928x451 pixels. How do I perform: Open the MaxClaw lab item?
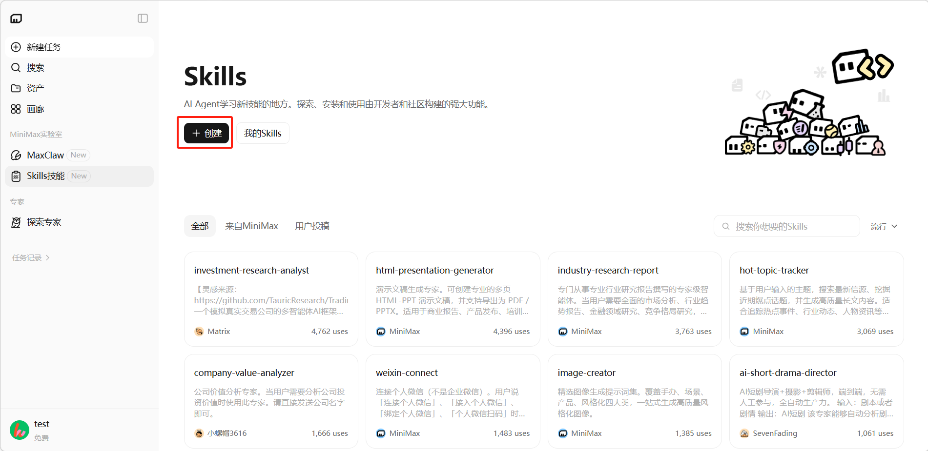coord(45,155)
